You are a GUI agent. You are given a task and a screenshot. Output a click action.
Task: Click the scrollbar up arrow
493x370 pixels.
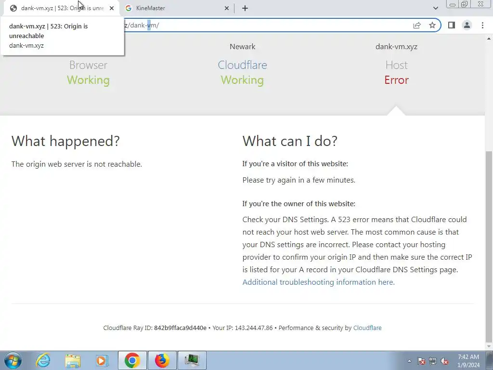click(x=489, y=39)
